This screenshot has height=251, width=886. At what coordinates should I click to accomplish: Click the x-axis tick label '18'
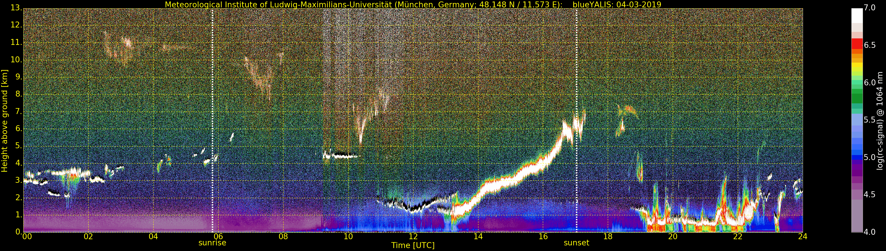(x=608, y=237)
